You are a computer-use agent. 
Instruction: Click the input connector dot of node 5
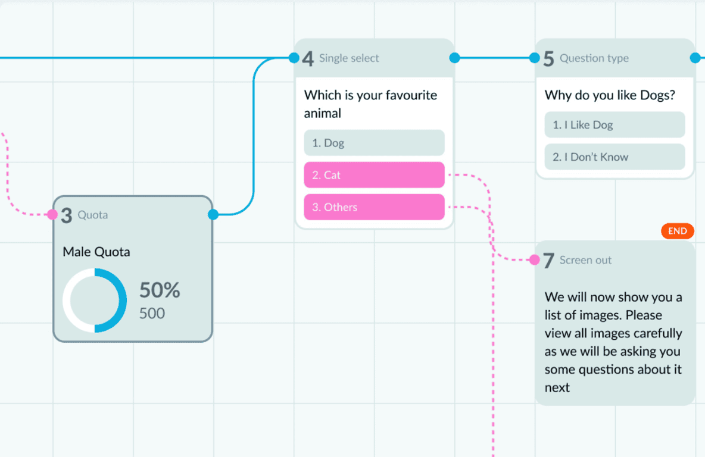535,58
